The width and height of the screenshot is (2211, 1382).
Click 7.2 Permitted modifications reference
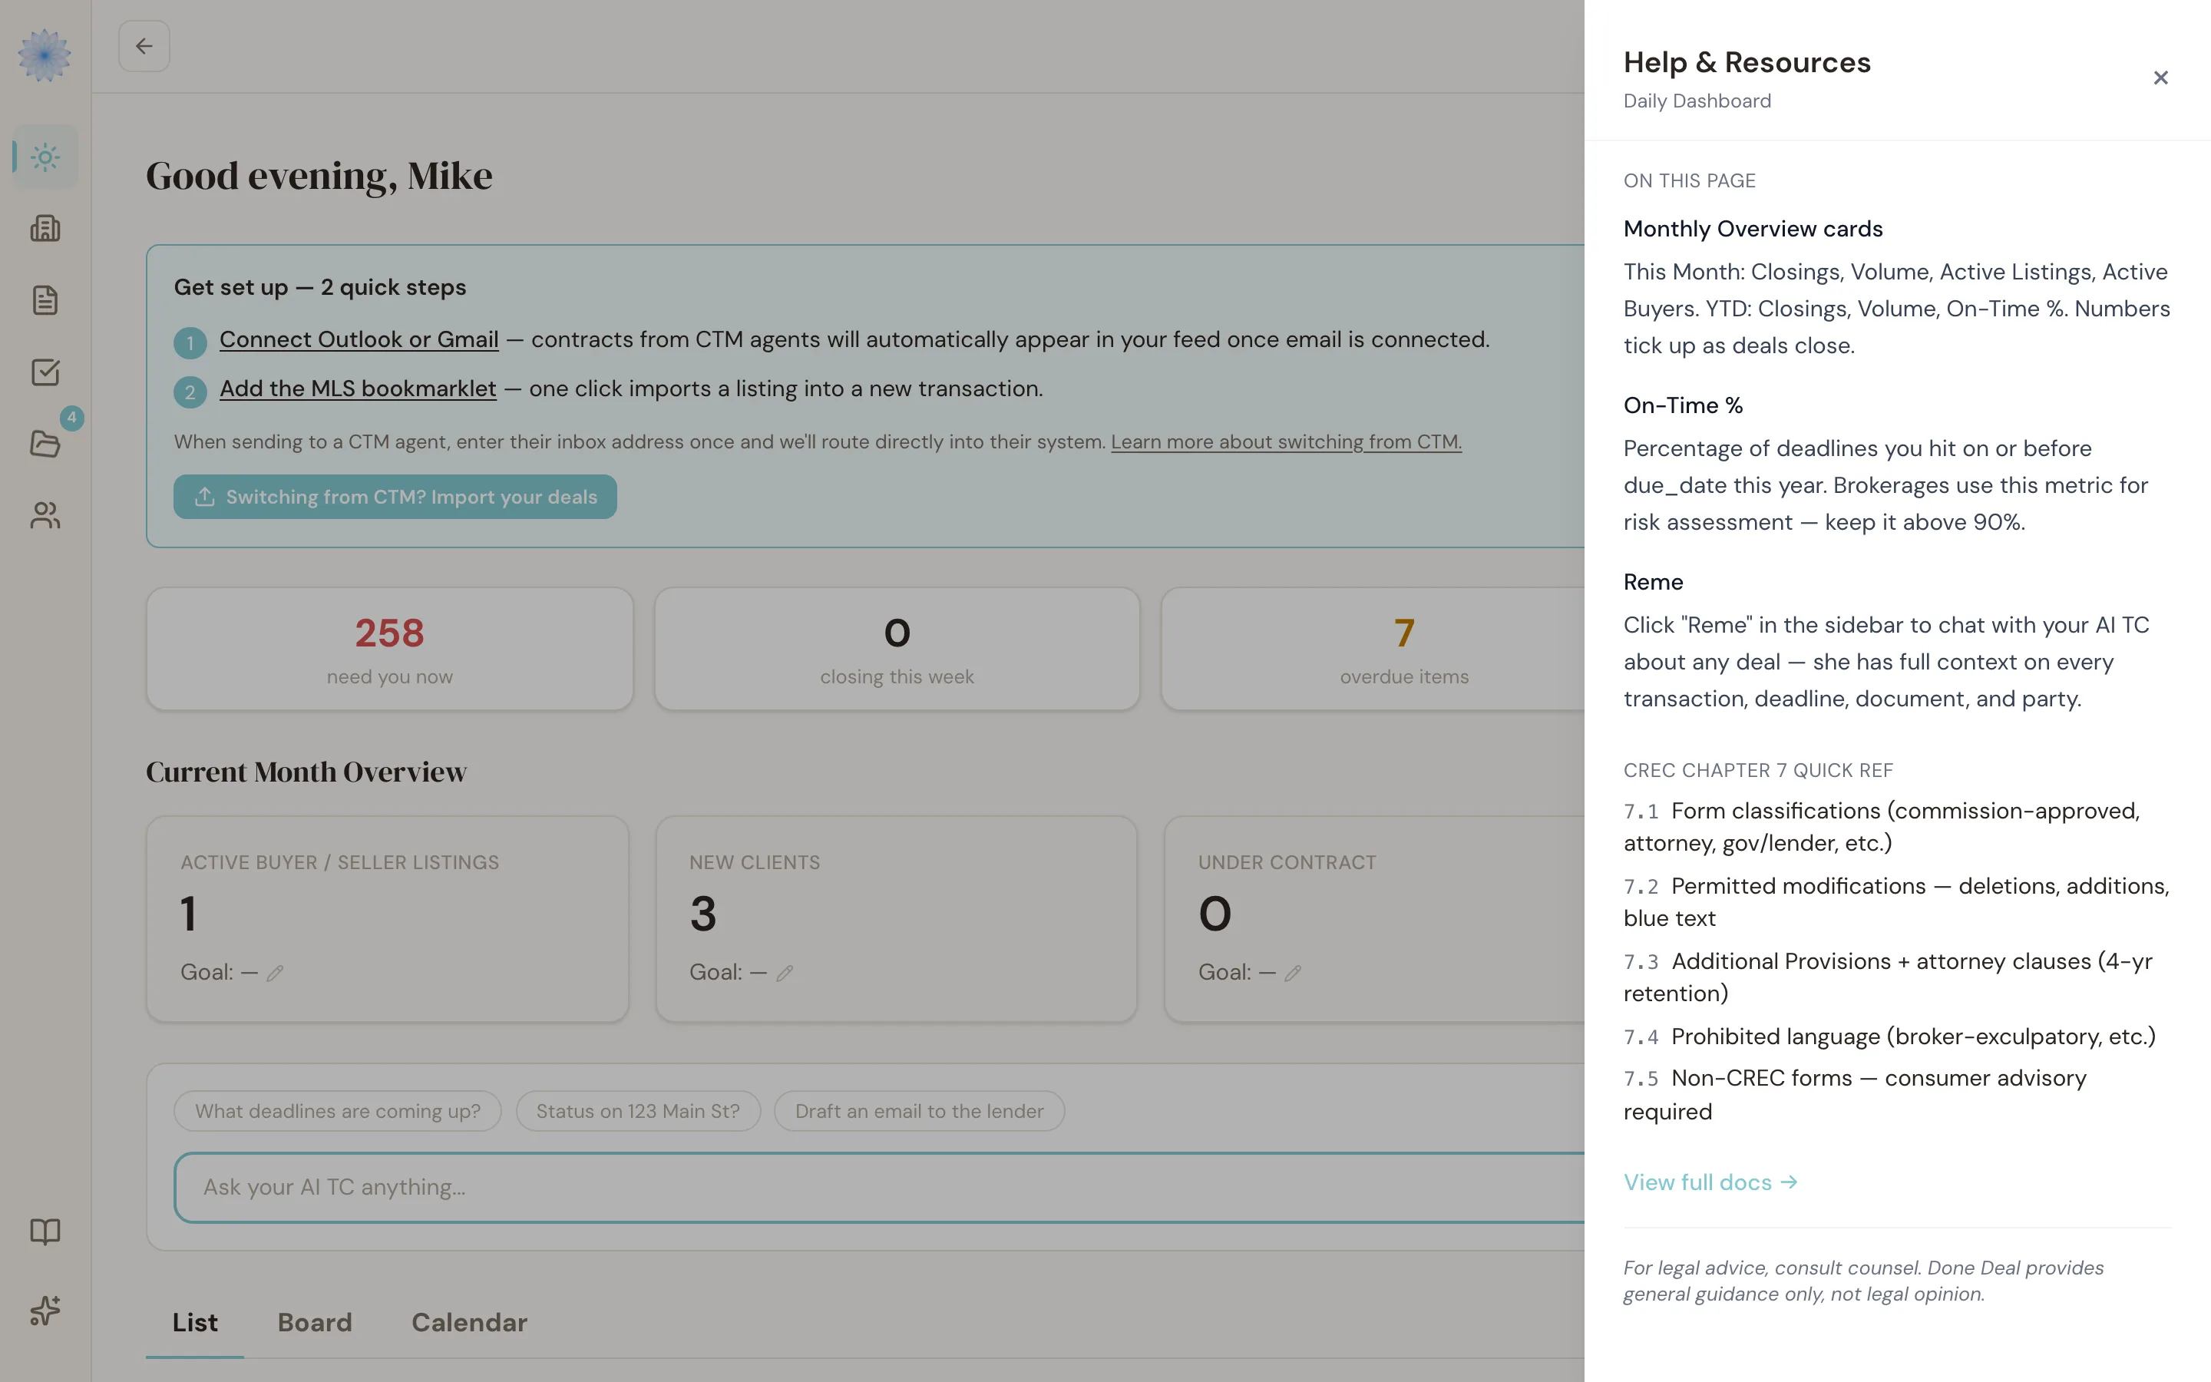1897,901
